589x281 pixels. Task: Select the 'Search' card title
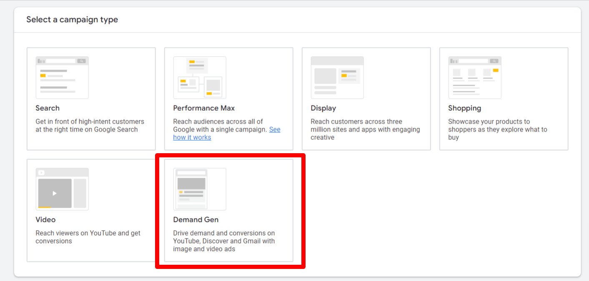pos(48,108)
